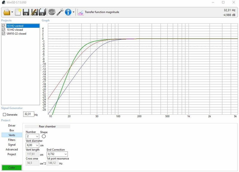Click Save As floppy icon with pencil
Viewport: 239px width, 172px height.
point(34,12)
